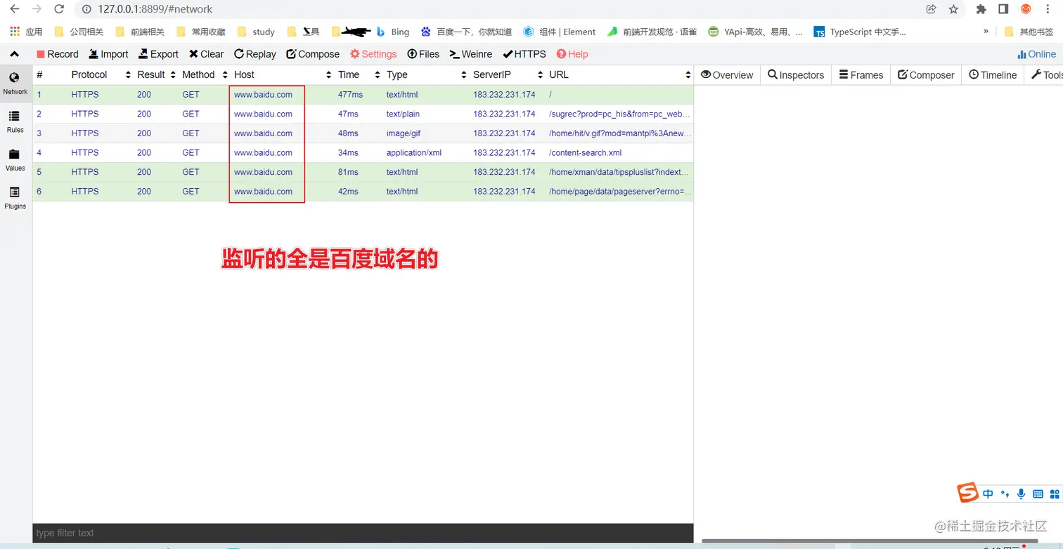The image size is (1063, 549).
Task: Open the TypeScript 中文手册 bookmark
Action: point(860,32)
